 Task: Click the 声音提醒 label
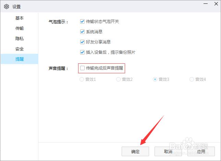58,68
